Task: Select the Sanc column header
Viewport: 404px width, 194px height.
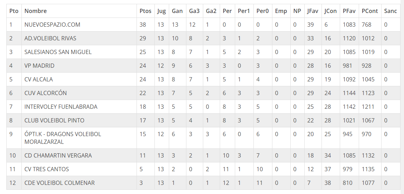Action: coord(390,11)
